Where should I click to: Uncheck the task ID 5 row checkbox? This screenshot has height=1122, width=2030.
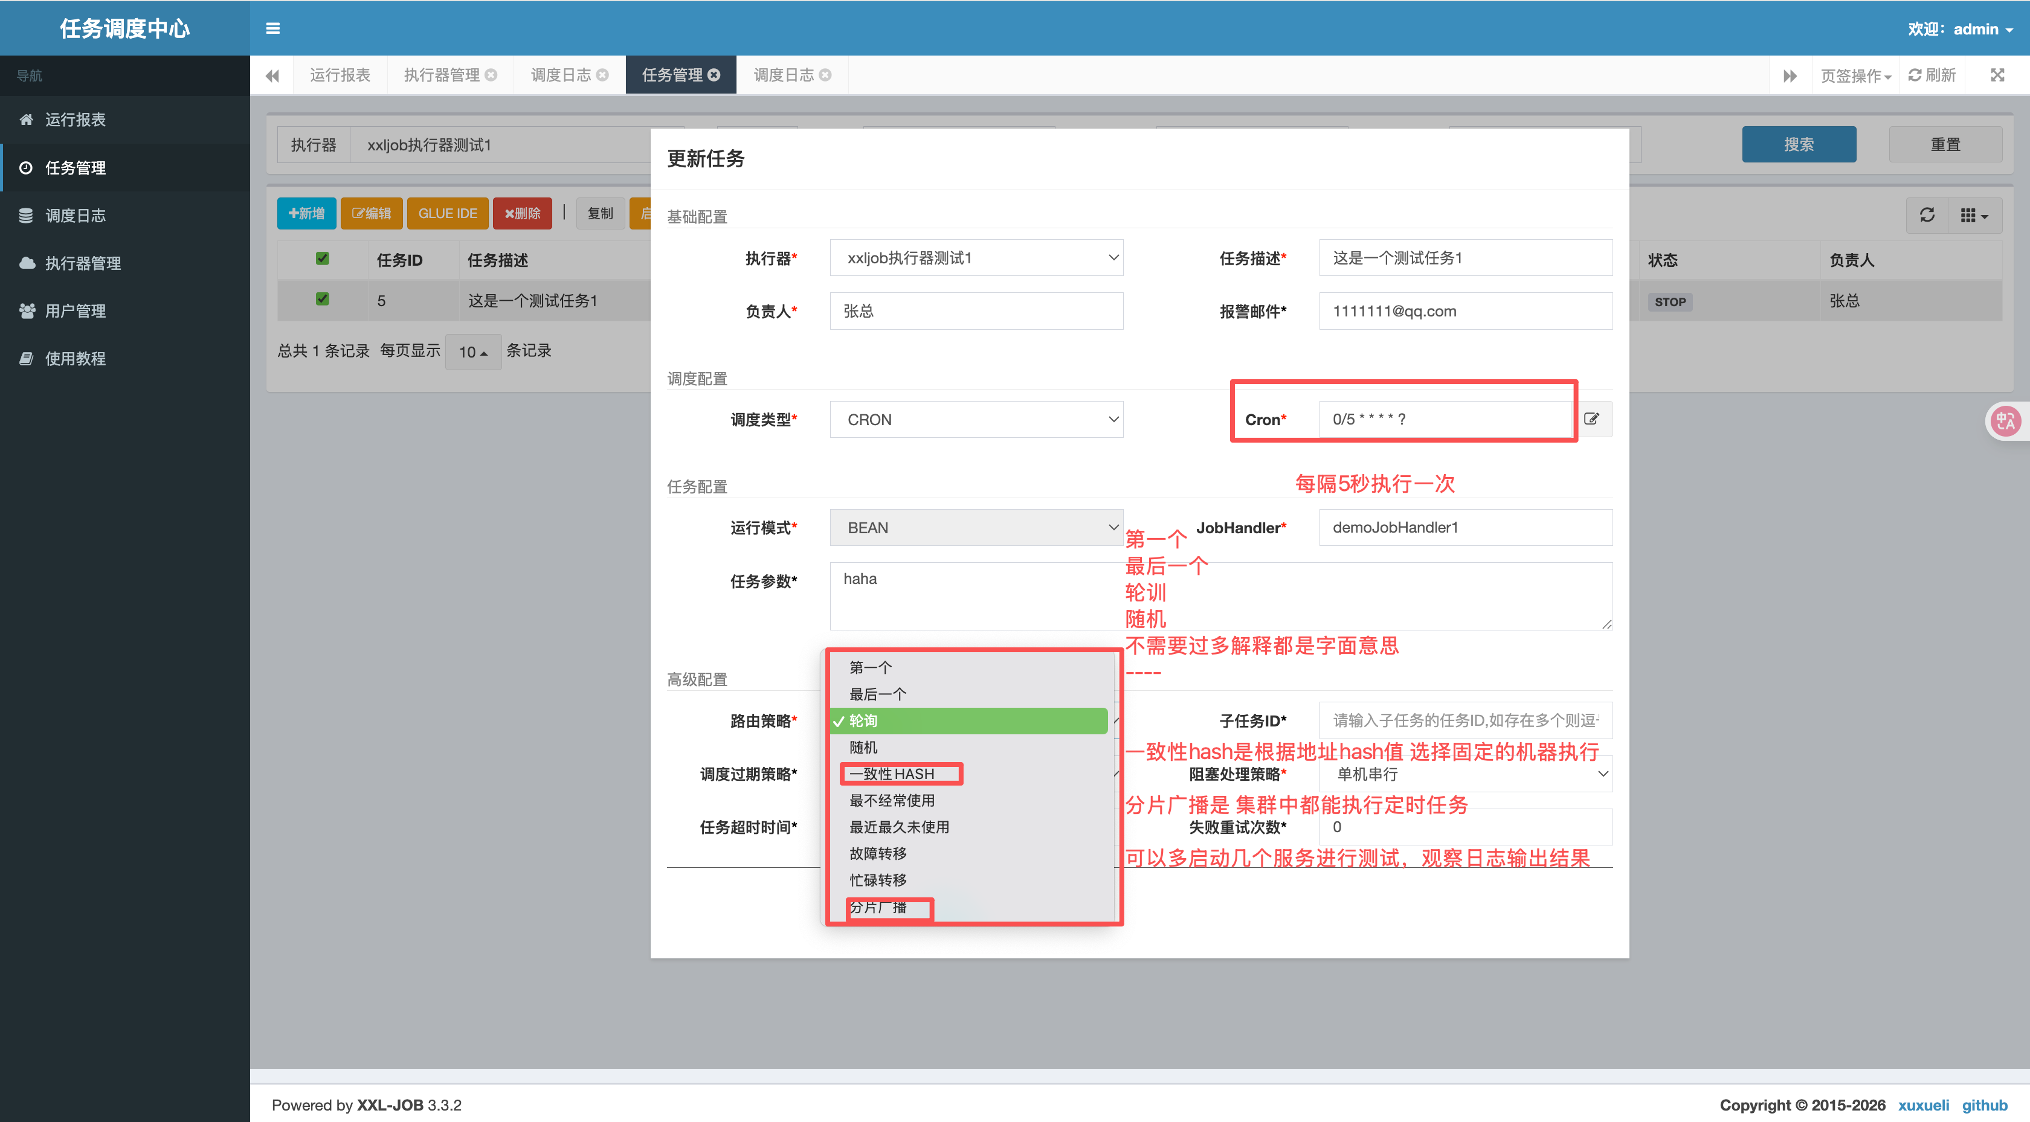tap(322, 300)
